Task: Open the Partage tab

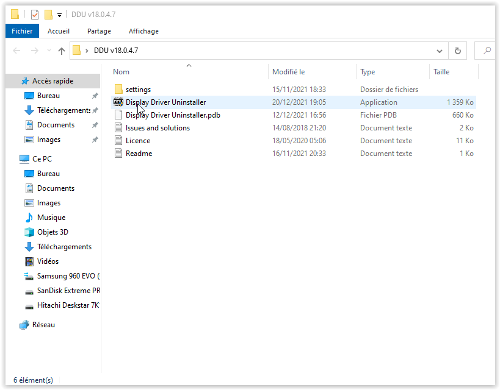Action: tap(99, 31)
